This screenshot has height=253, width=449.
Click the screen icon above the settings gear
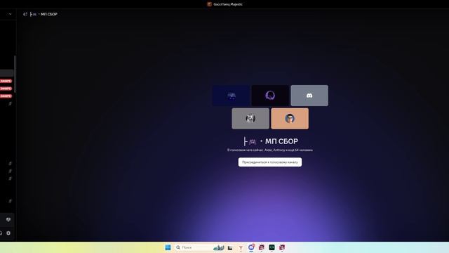pyautogui.click(x=8, y=219)
